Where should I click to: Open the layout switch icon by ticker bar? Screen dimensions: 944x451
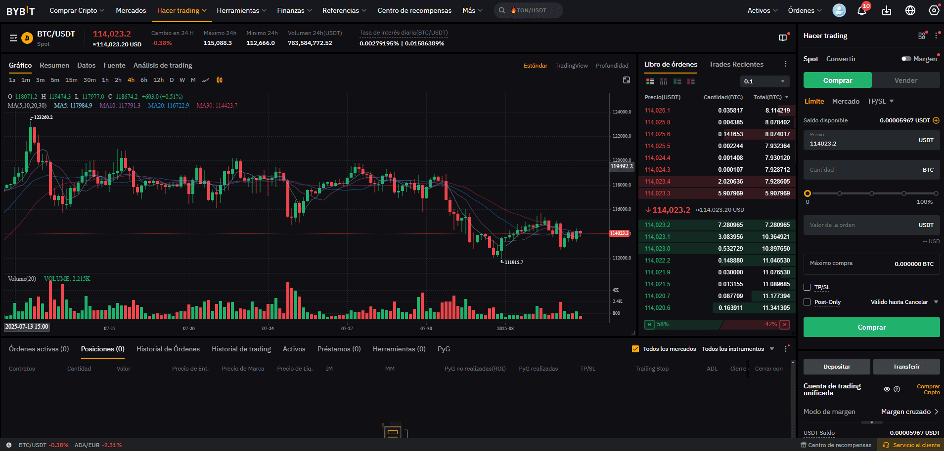tap(783, 38)
